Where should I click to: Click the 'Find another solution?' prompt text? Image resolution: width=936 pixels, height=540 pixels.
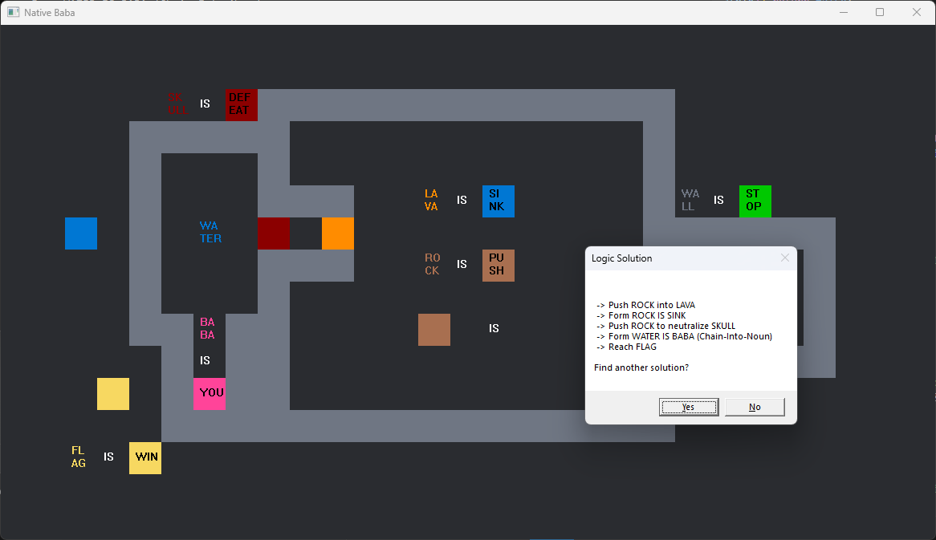[x=641, y=367]
